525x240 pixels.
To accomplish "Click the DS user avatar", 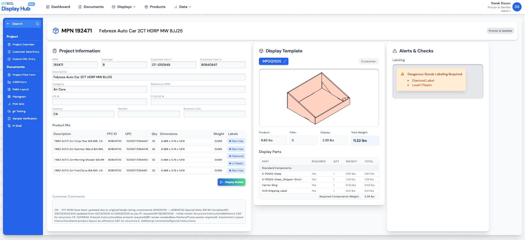I will tap(517, 7).
